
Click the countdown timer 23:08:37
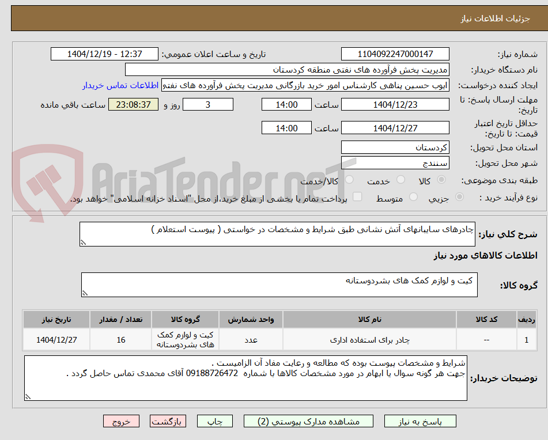coord(133,104)
